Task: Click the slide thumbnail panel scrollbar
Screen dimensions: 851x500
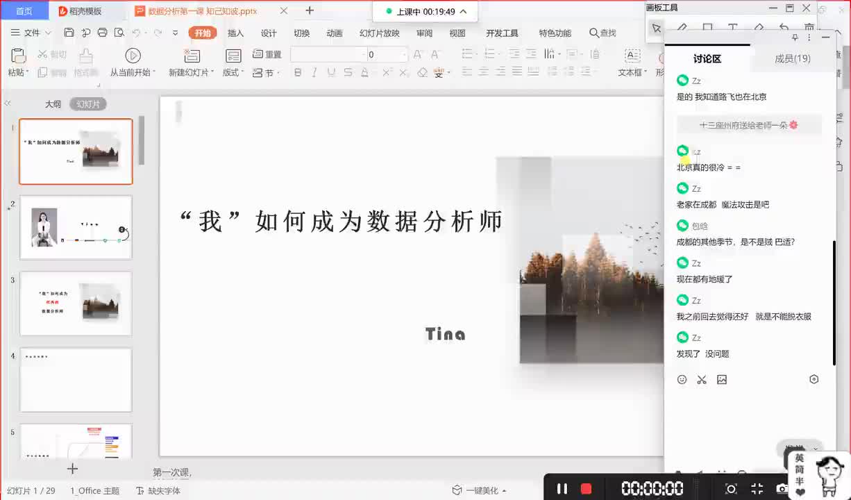Action: coord(142,141)
